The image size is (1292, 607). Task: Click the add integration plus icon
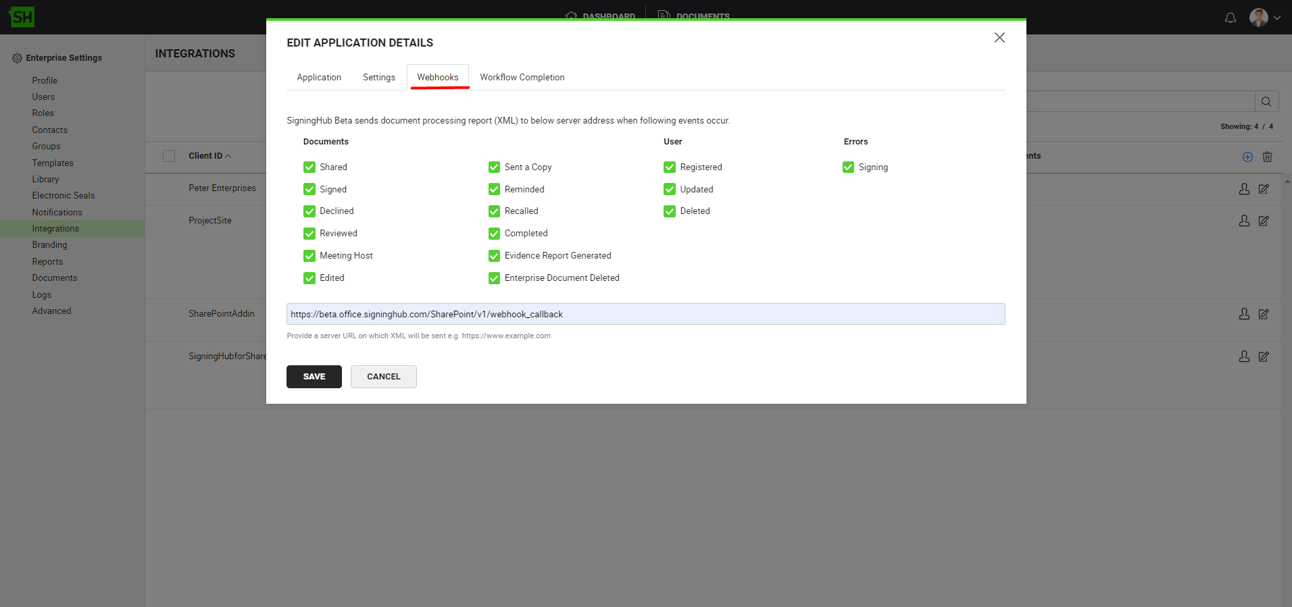tap(1247, 157)
